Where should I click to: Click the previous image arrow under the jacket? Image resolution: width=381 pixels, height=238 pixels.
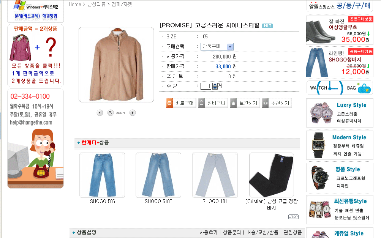(x=100, y=113)
